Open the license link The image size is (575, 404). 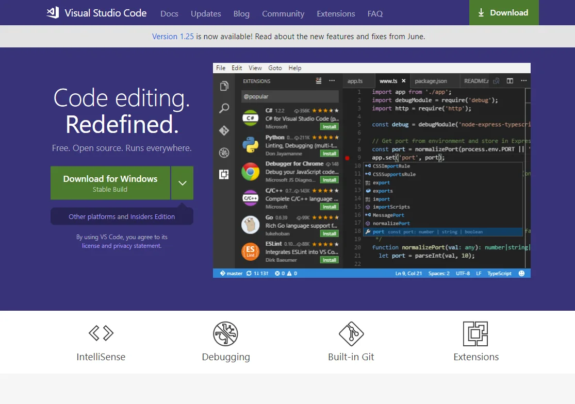pyautogui.click(x=91, y=246)
